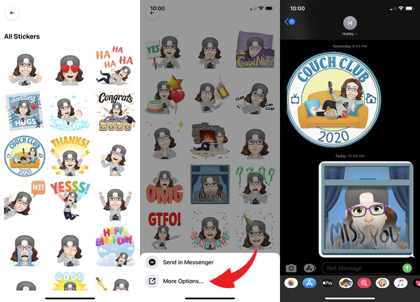Image resolution: width=420 pixels, height=302 pixels.
Task: Select the Good Night pillow sticker
Action: point(255,50)
